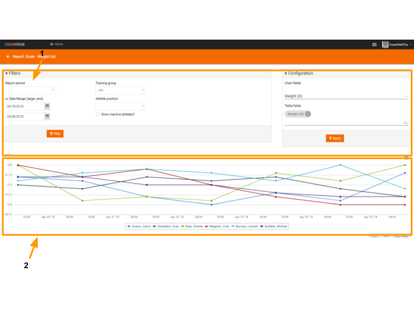Click the add-field icon in Table fields
Screen dimensions: 414x310
pos(406,123)
